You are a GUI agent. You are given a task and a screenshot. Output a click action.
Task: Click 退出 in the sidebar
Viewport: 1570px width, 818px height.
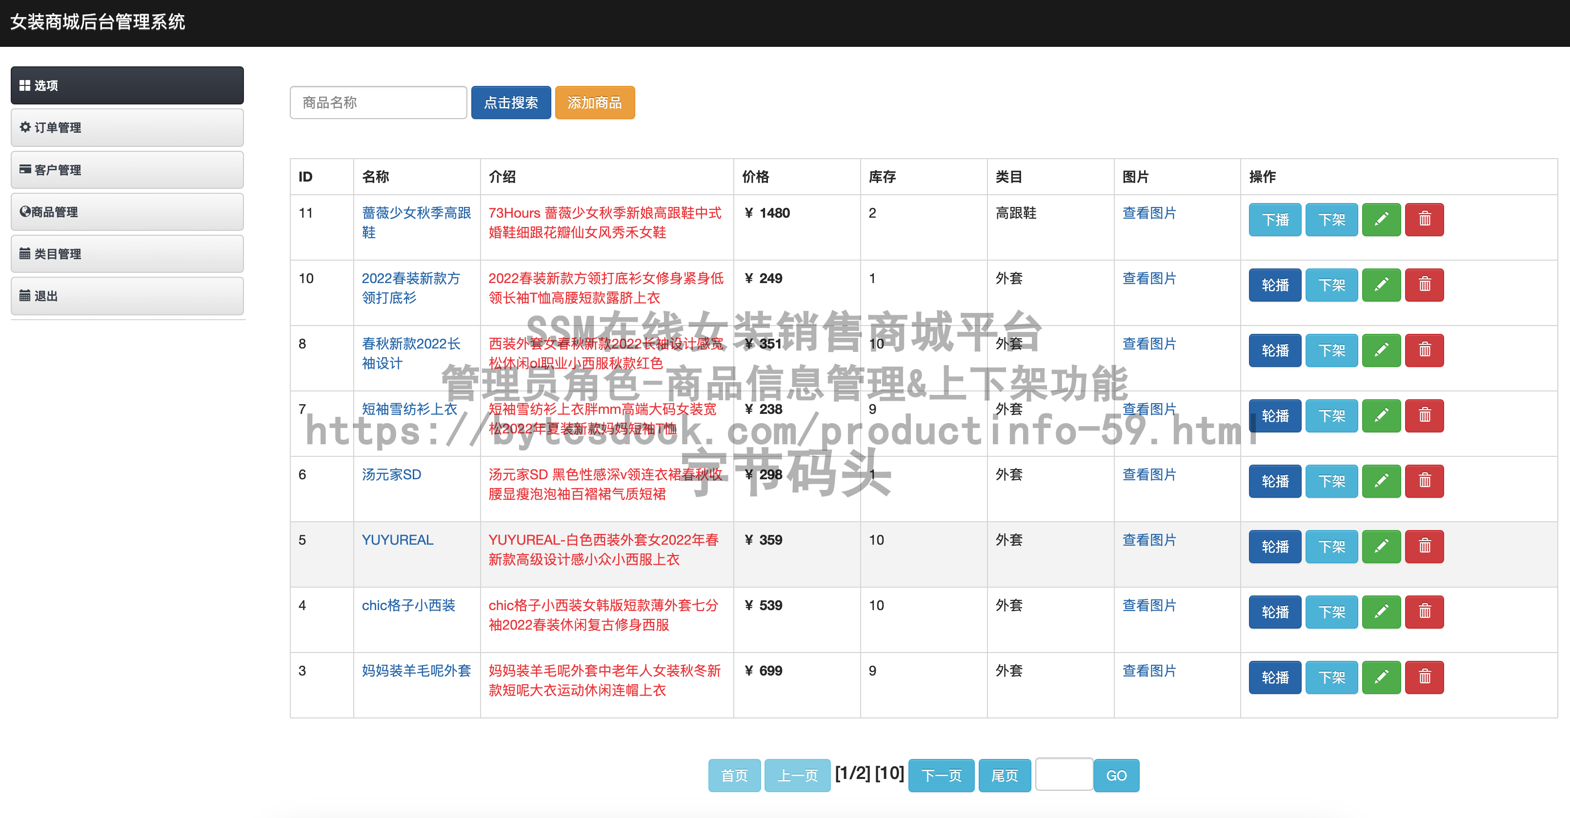point(127,296)
